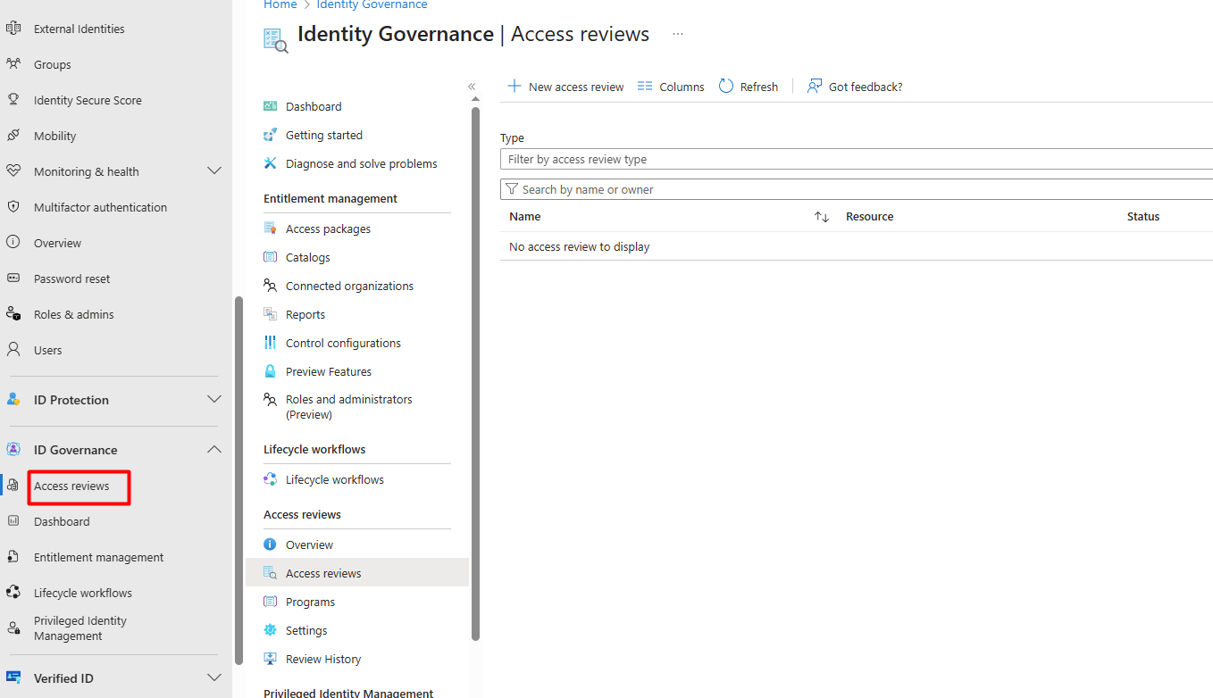Click the Identity Governance page header icon

pos(275,40)
